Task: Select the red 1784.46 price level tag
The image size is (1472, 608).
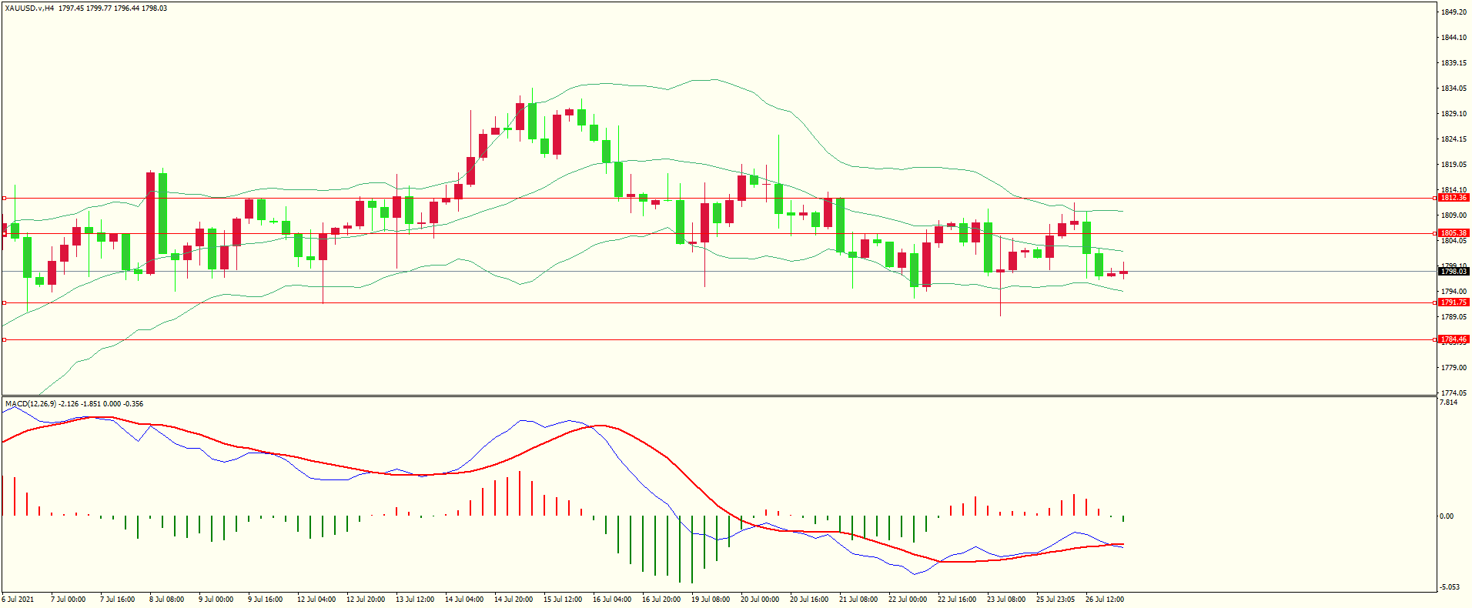Action: click(x=1454, y=339)
